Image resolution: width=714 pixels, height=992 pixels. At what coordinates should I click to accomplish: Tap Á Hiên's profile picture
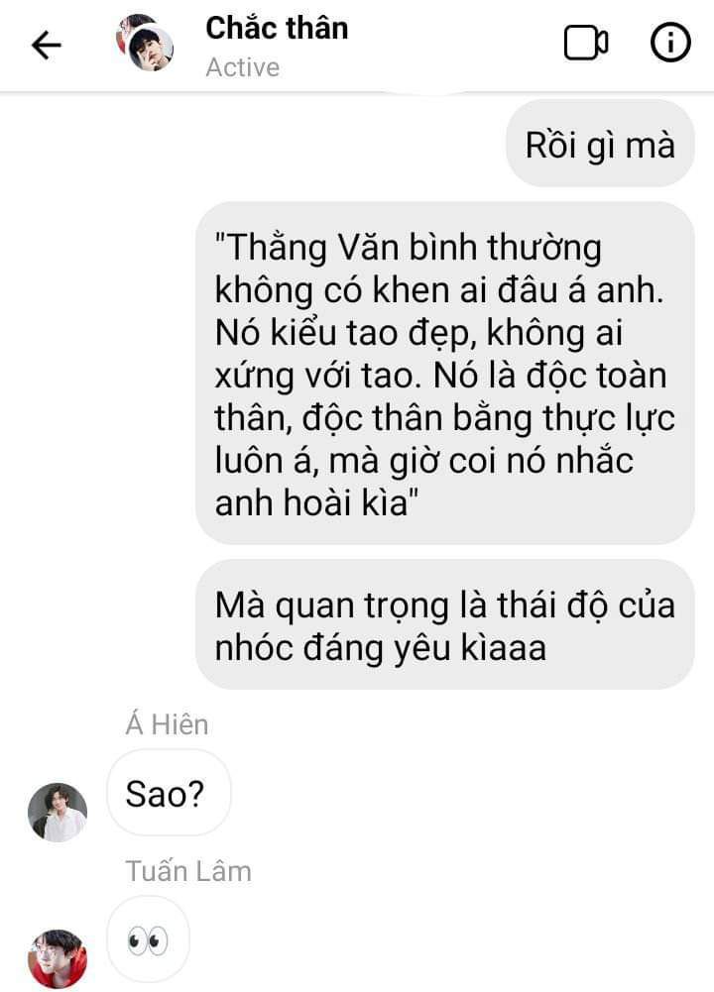[x=58, y=813]
